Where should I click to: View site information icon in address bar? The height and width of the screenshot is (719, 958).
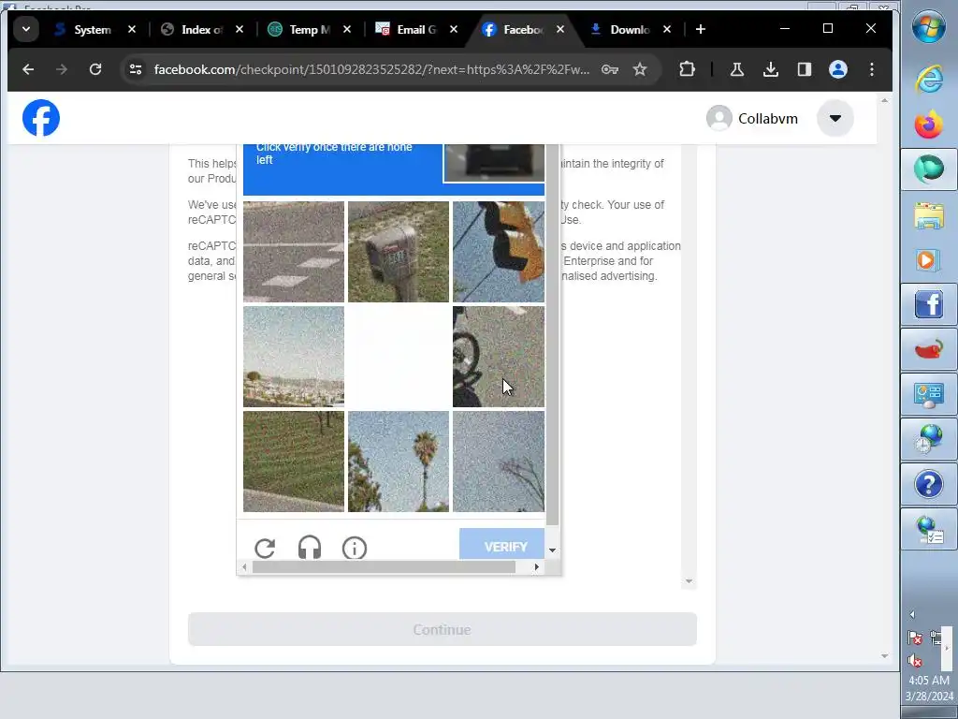pos(136,69)
